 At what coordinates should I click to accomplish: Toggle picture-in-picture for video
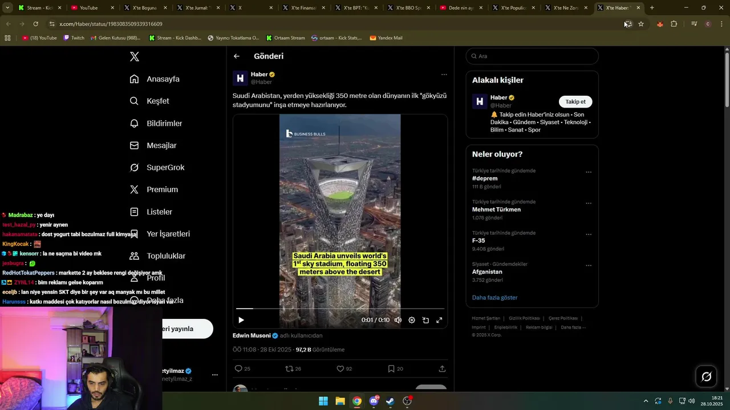[425, 320]
